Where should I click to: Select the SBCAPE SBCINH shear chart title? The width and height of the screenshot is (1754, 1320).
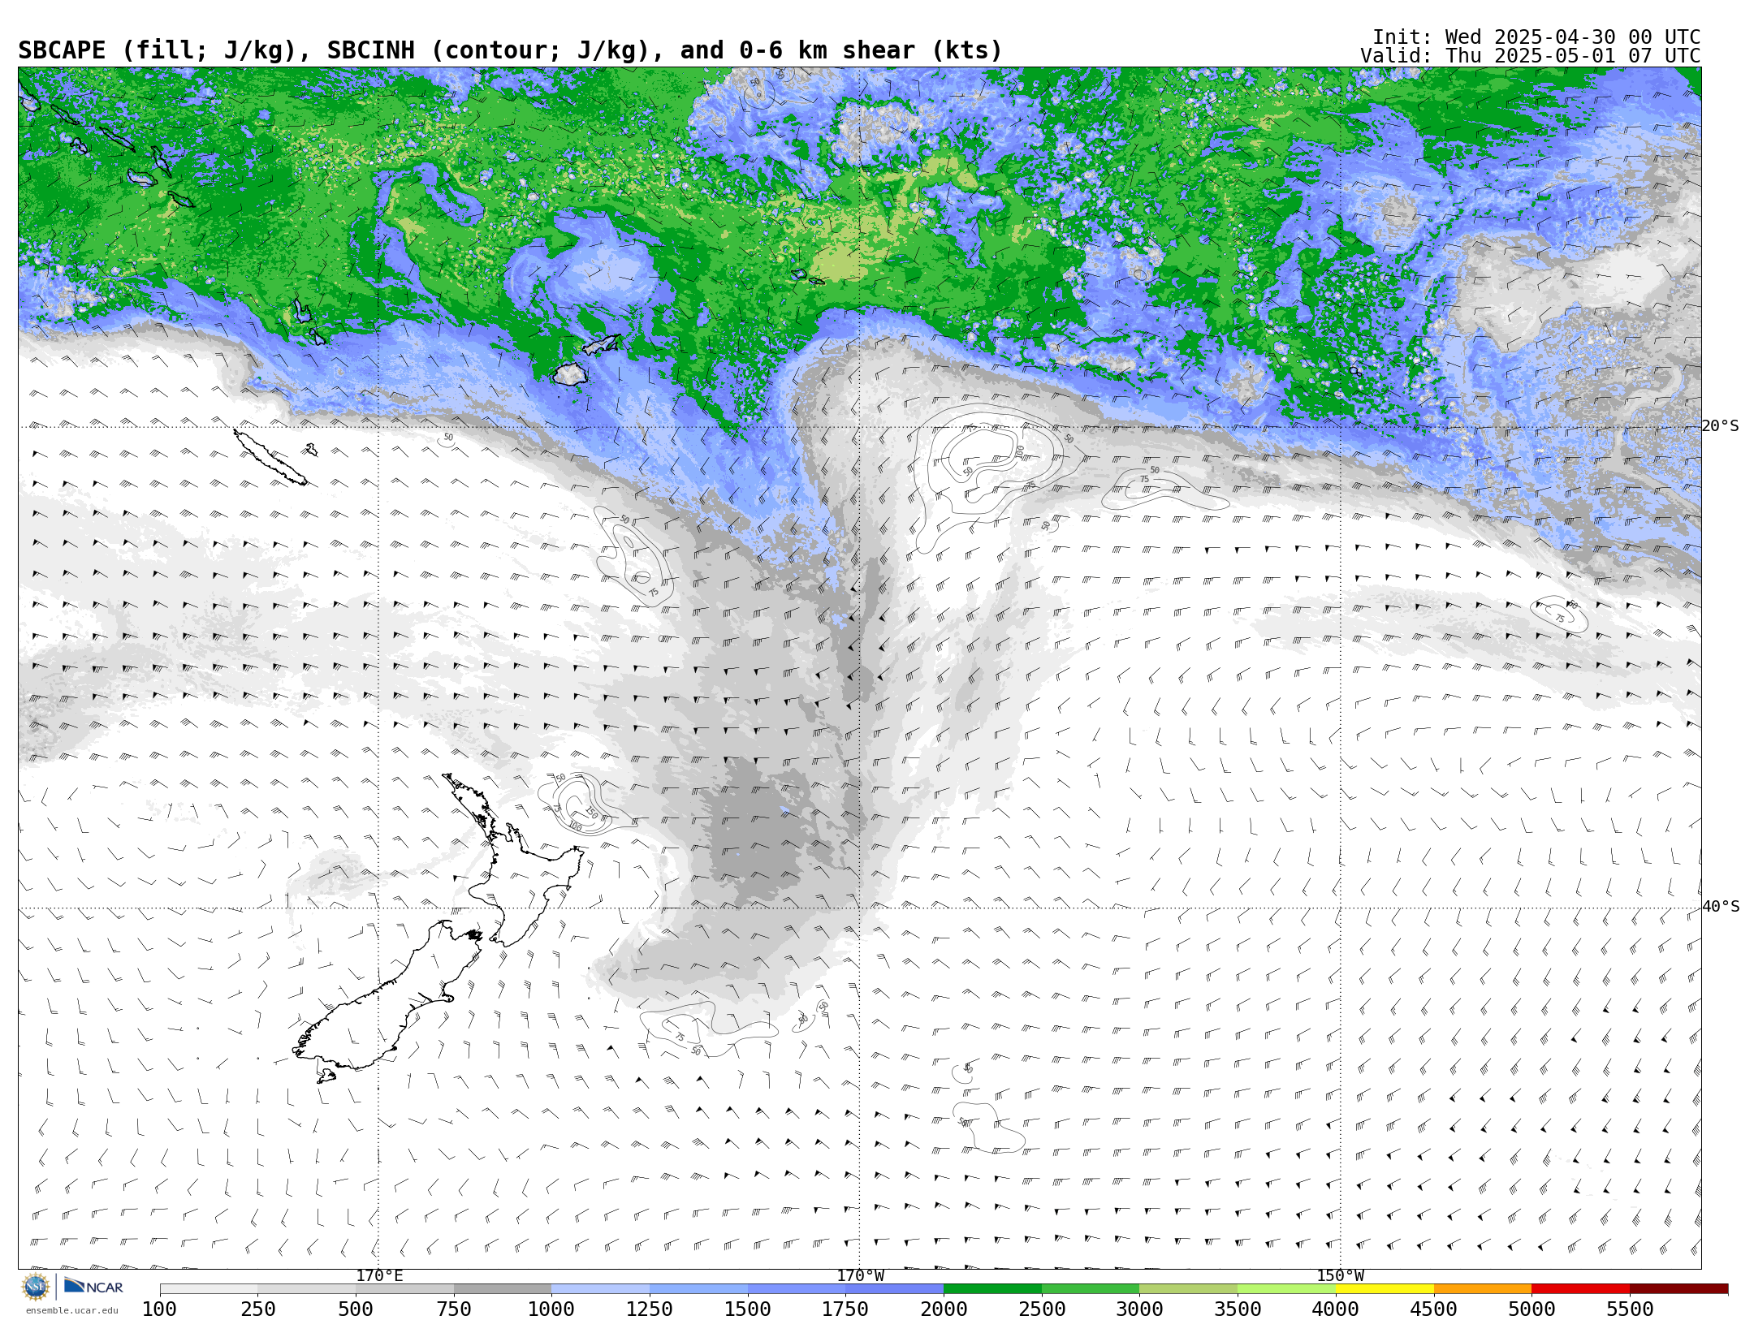(510, 50)
